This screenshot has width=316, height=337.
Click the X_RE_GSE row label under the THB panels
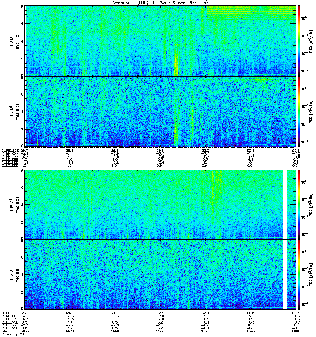(x=10, y=150)
